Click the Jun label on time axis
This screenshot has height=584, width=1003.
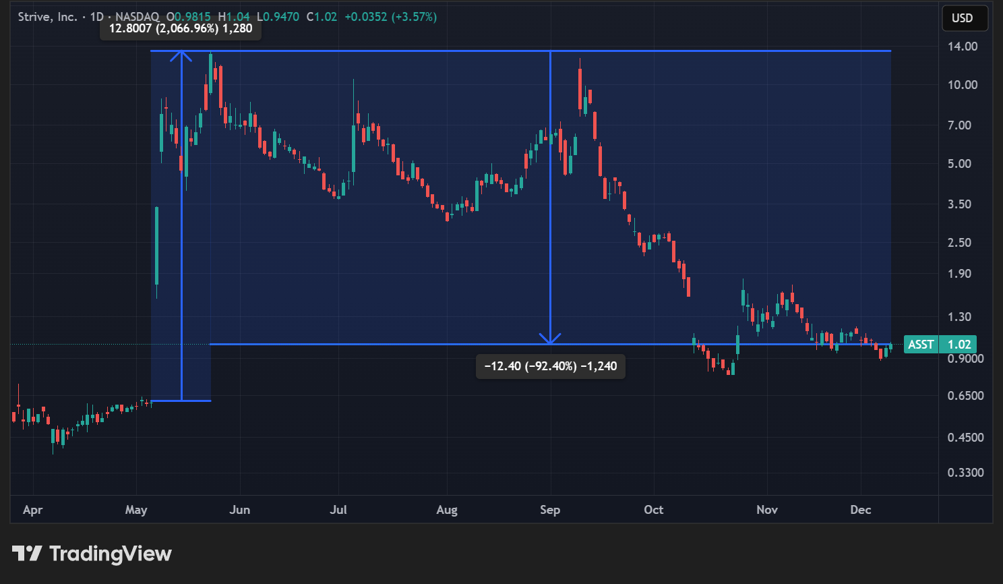(239, 510)
